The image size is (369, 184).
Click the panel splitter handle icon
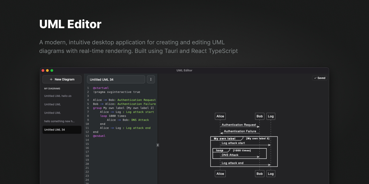158,145
